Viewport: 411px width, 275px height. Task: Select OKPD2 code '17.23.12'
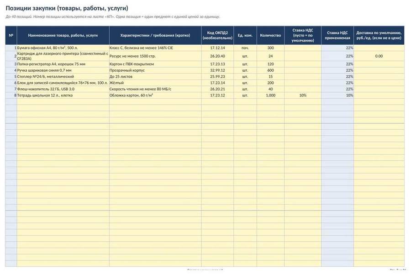pyautogui.click(x=217, y=95)
